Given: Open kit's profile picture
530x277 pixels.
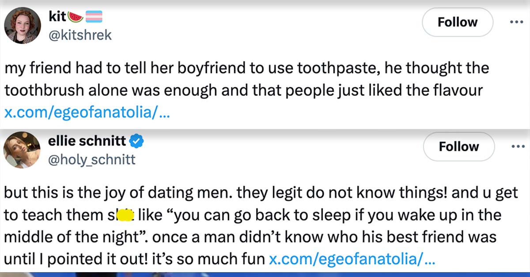Looking at the screenshot, I should 22,25.
